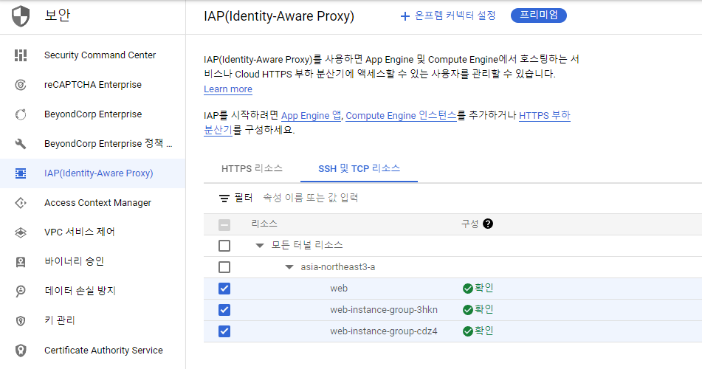Screen dimensions: 702x369
Task: Click the web-instance-group-cdz4 resource name
Action: [x=384, y=331]
